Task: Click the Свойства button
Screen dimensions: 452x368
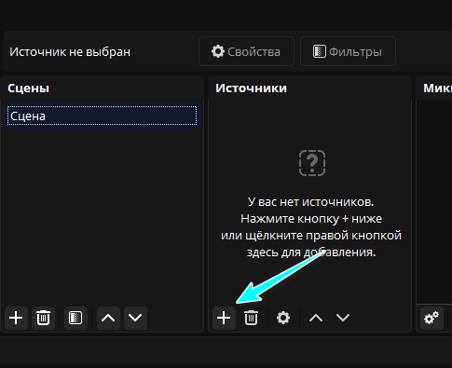Action: (246, 51)
